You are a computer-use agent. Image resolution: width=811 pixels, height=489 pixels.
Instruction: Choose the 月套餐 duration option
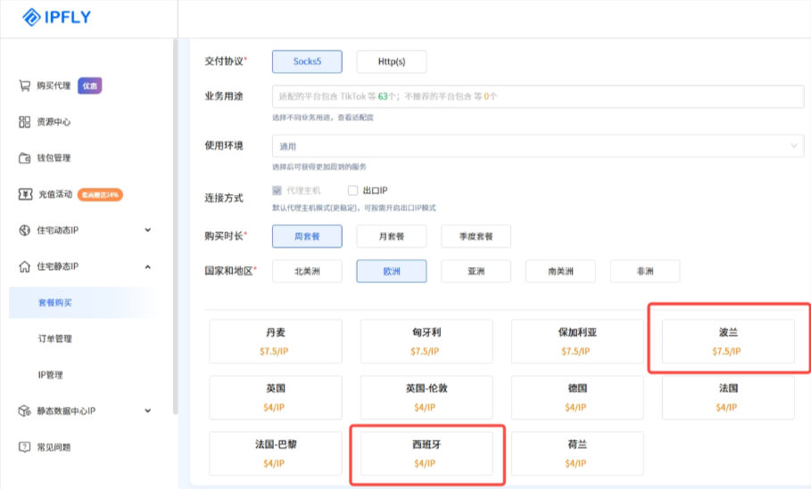392,237
